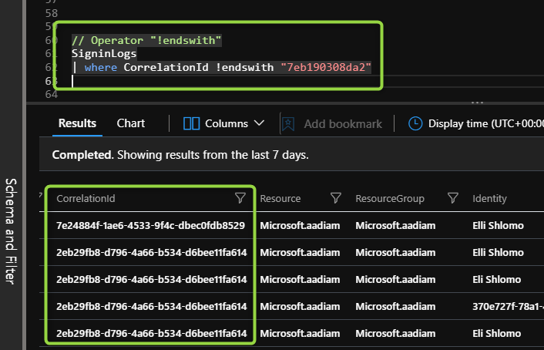
Task: Click the Columns layout icon
Action: pyautogui.click(x=192, y=123)
